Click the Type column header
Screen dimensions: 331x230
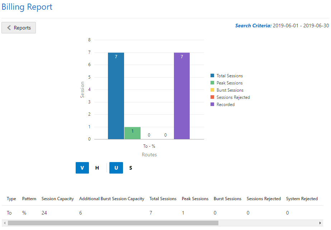coord(11,199)
